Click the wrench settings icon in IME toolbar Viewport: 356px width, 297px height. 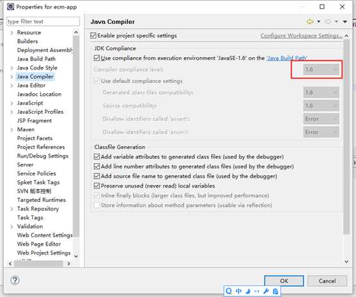[x=266, y=291]
